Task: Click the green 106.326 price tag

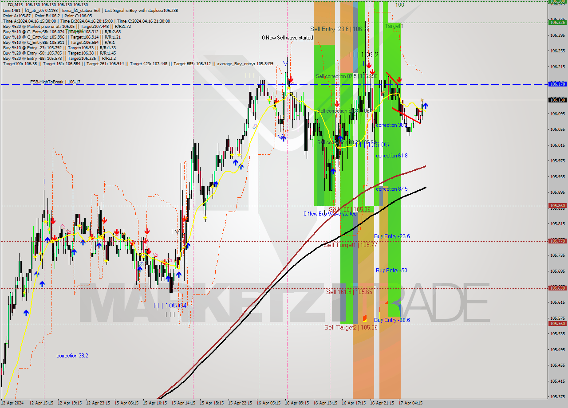Action: pyautogui.click(x=557, y=22)
